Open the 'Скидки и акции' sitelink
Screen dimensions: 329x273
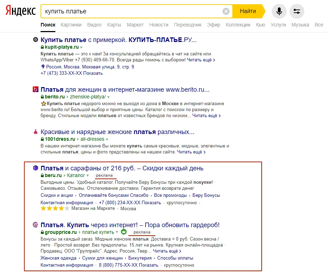pyautogui.click(x=57, y=195)
